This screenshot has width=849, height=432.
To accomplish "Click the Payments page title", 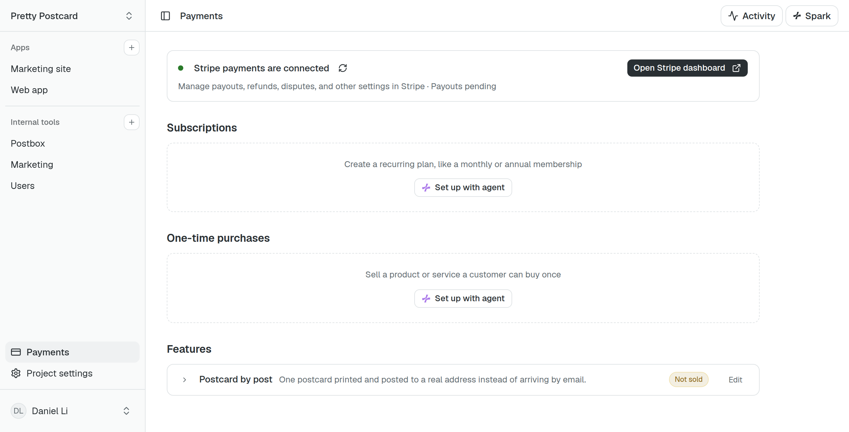I will (x=201, y=16).
